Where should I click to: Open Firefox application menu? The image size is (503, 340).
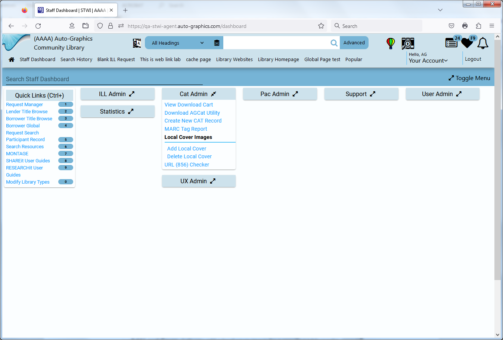point(492,26)
